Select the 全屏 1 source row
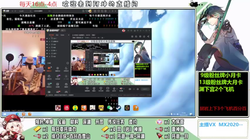 tap(57, 54)
